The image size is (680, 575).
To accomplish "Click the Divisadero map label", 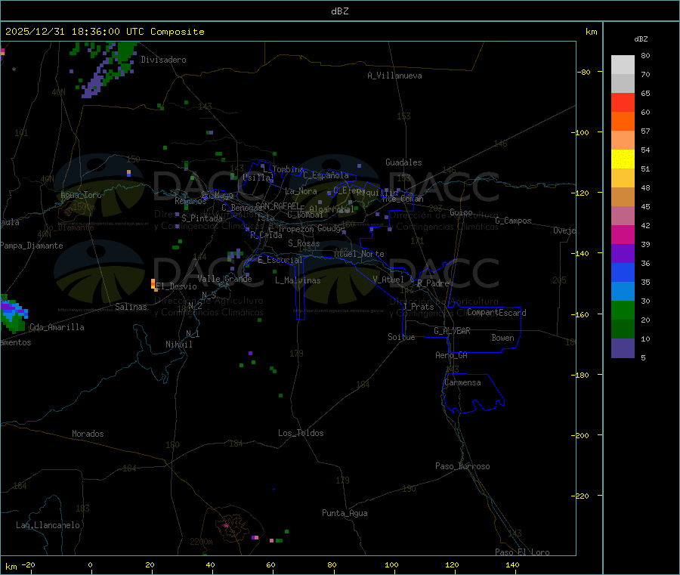I will point(163,60).
